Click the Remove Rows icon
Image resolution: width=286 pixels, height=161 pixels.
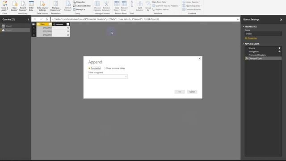point(124,4)
